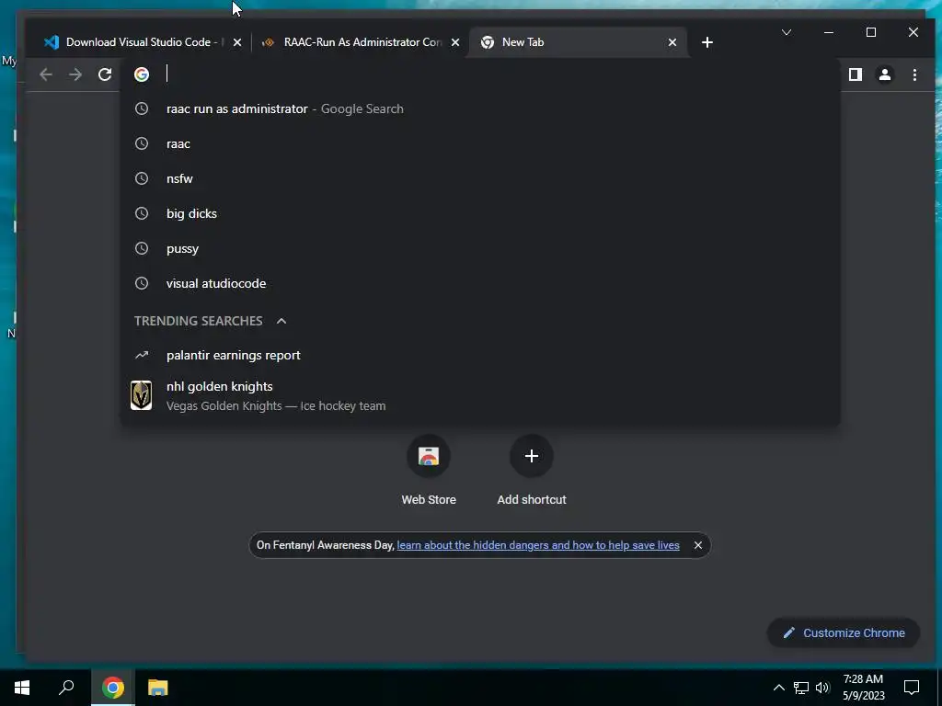The image size is (942, 706).
Task: Close the Download Visual Studio Code tab
Action: [237, 42]
